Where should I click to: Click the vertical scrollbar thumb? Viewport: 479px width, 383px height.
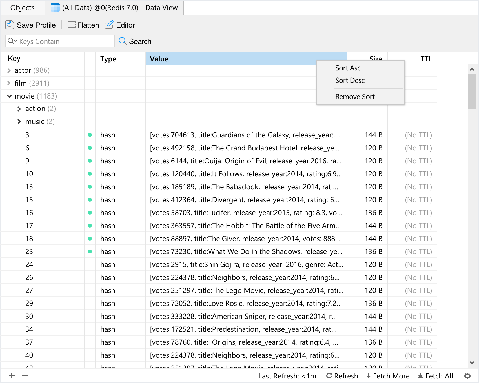tap(472, 92)
